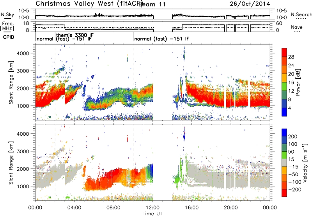Click the Power [dB] colorbar title
This screenshot has height=216, width=312.
click(x=298, y=82)
